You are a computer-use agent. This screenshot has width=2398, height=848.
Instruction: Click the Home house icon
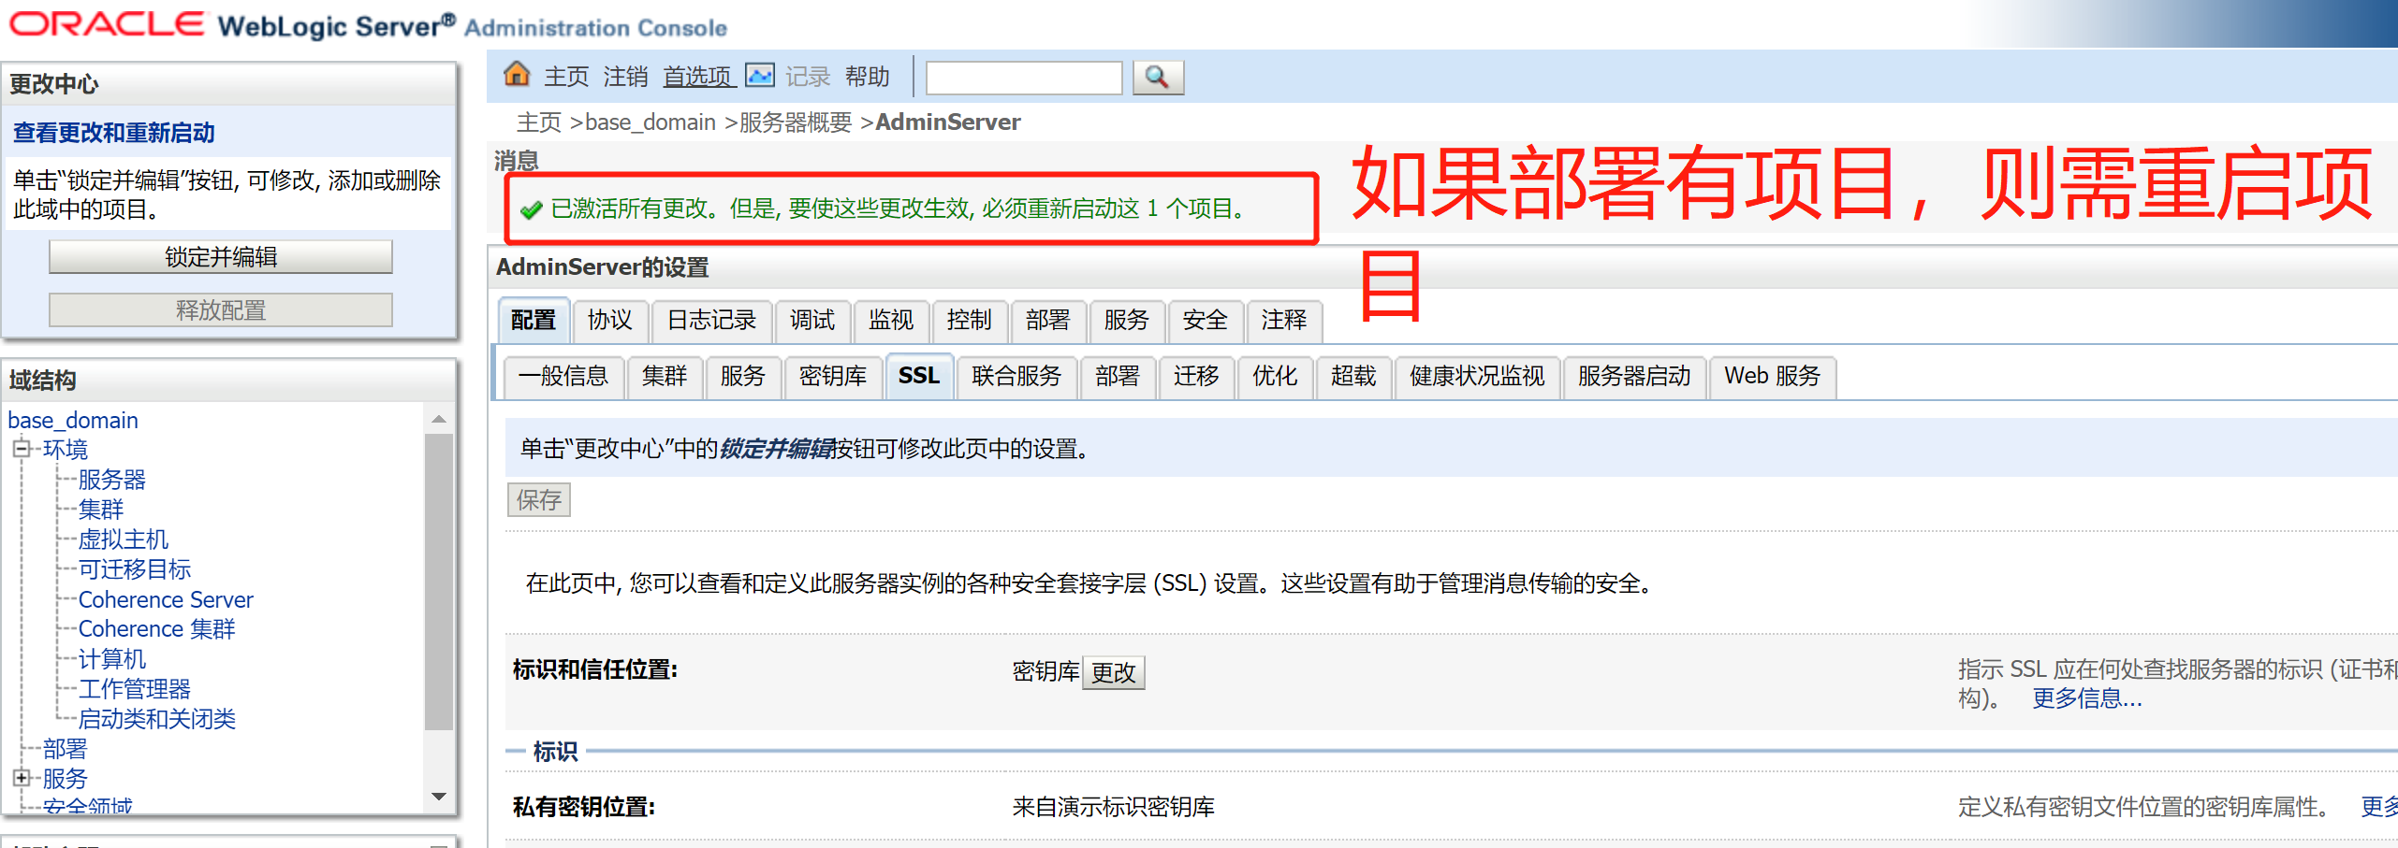tap(517, 74)
